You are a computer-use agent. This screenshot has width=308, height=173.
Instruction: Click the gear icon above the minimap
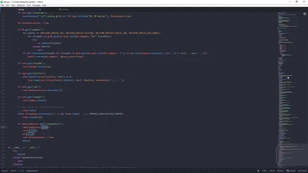(x=305, y=14)
